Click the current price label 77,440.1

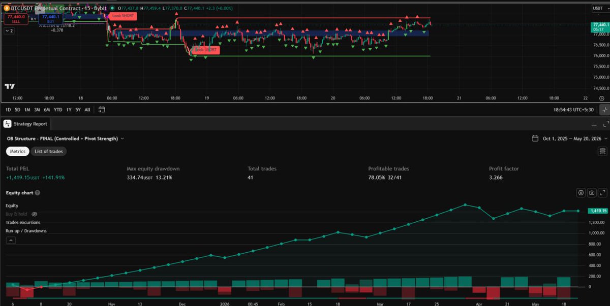pyautogui.click(x=599, y=24)
